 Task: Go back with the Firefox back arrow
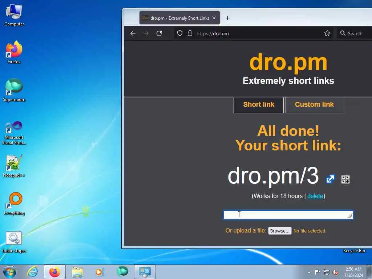tap(133, 33)
